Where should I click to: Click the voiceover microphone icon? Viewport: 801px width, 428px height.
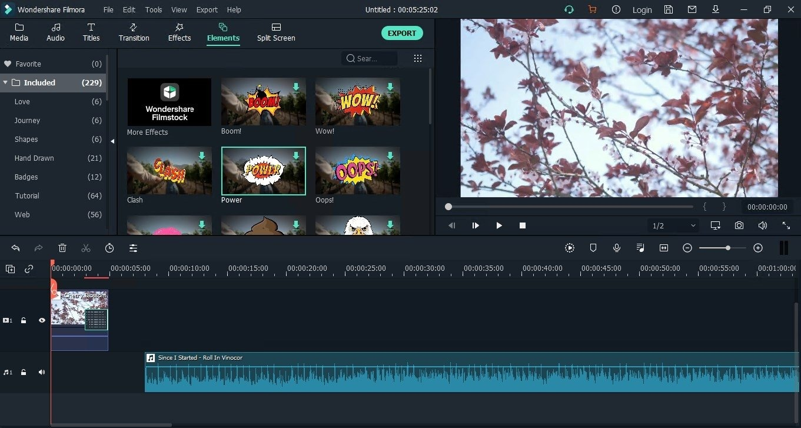pos(617,248)
